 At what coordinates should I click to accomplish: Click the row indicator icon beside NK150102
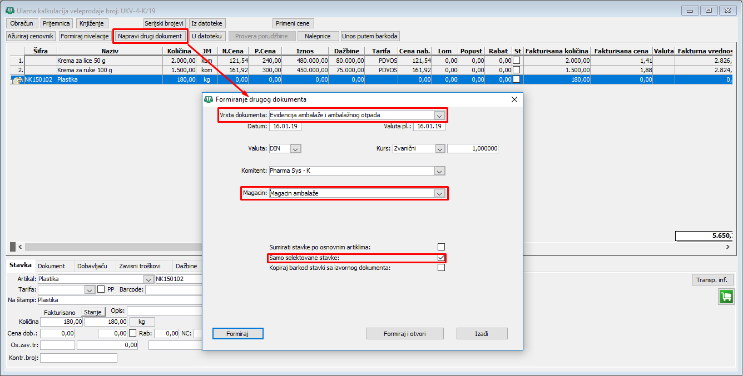point(16,80)
